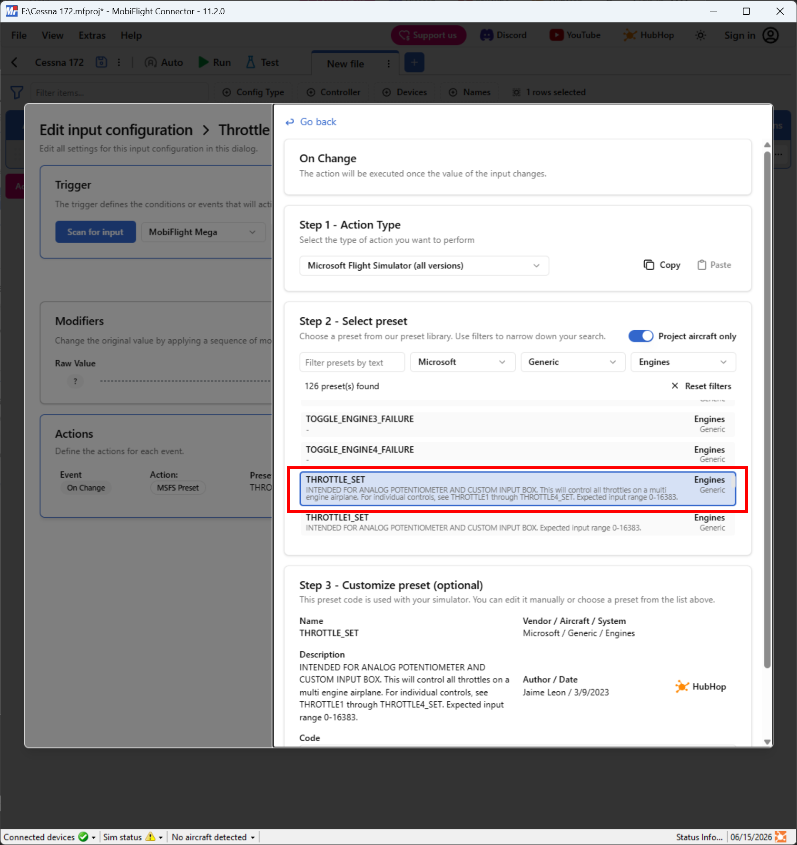This screenshot has width=797, height=845.
Task: Toggle the light/dark theme sun icon
Action: [700, 35]
